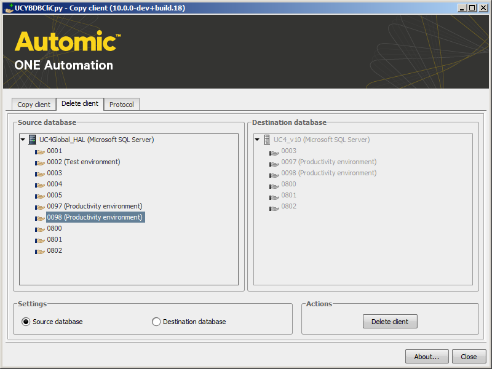Image resolution: width=492 pixels, height=369 pixels.
Task: Click the Delete client action button
Action: click(x=390, y=322)
